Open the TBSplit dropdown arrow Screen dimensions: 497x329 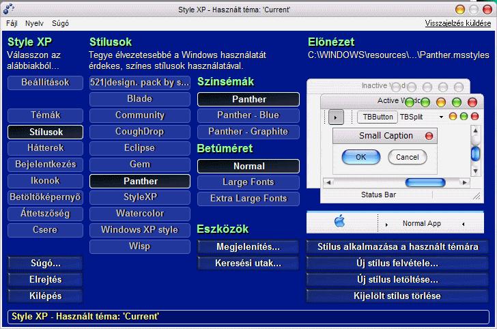[441, 117]
